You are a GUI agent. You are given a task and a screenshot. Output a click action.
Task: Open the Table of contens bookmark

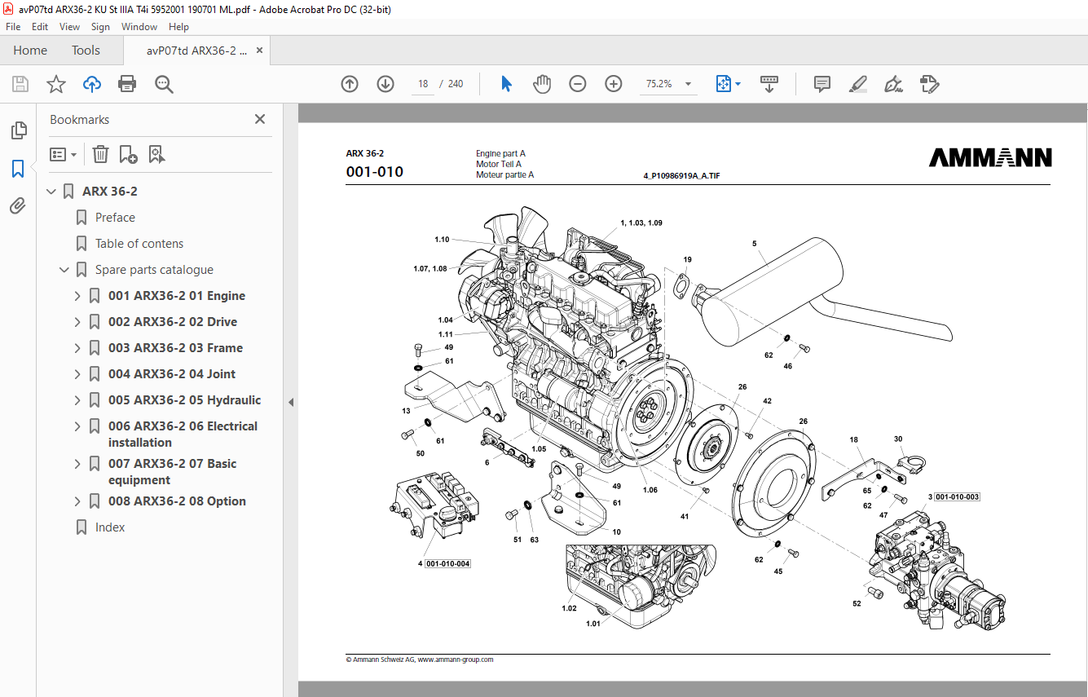tap(139, 244)
